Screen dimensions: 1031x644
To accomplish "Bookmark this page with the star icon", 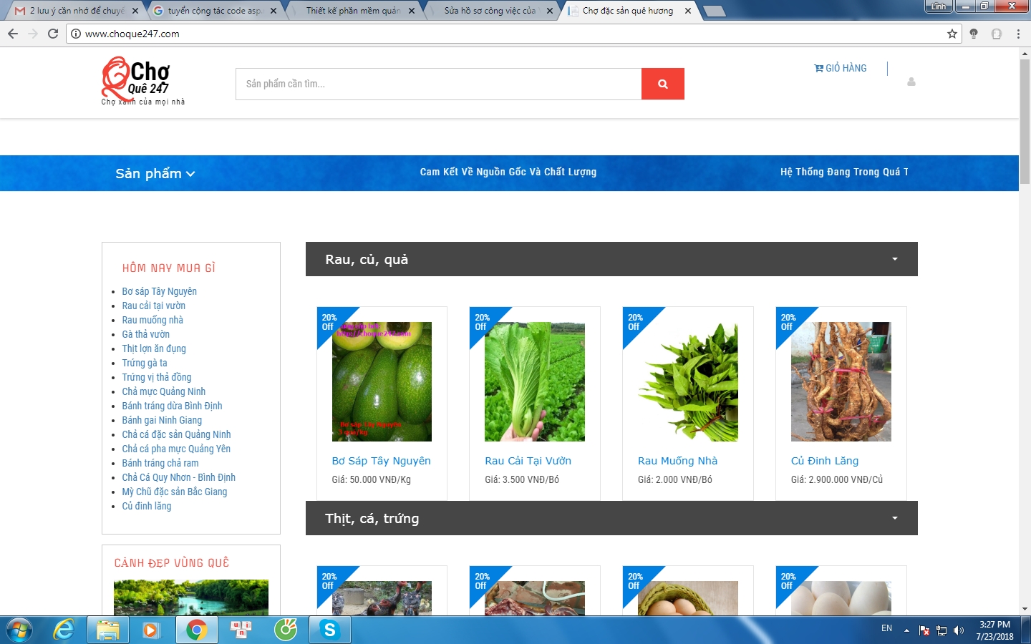I will tap(952, 34).
